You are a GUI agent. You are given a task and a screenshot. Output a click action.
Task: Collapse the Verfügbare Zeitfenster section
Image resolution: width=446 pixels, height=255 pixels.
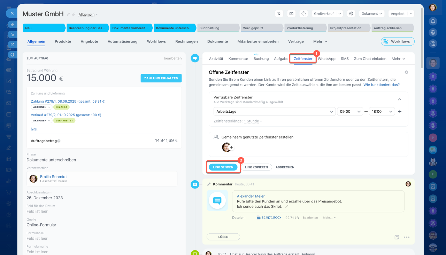tap(400, 99)
